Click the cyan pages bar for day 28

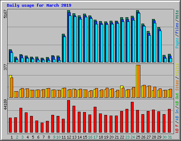(155, 43)
